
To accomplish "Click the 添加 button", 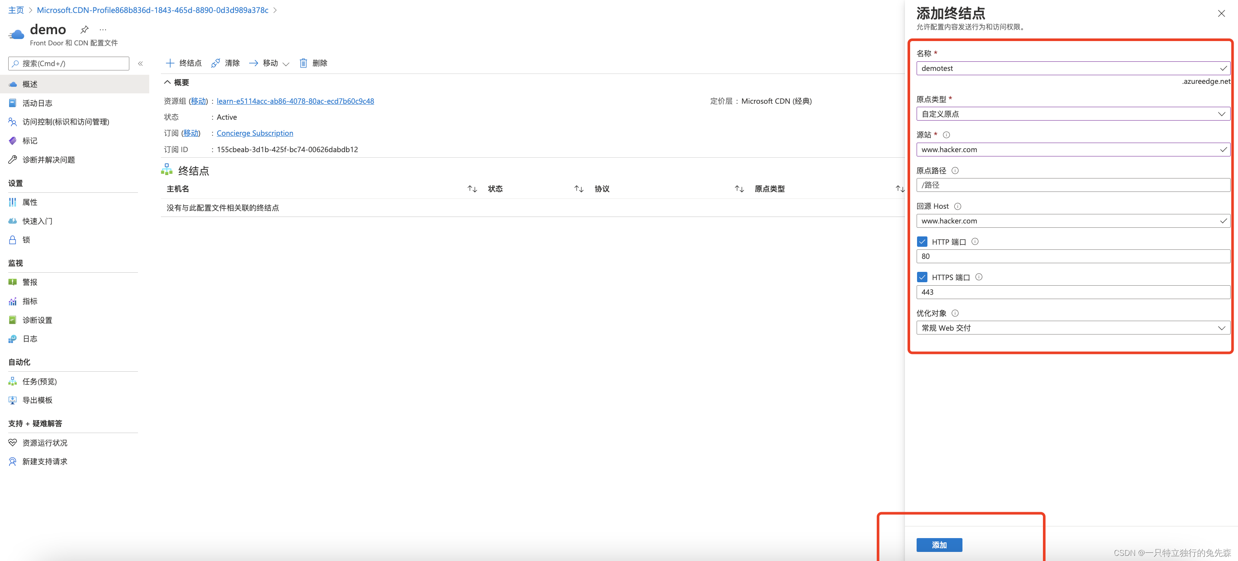I will click(x=939, y=545).
